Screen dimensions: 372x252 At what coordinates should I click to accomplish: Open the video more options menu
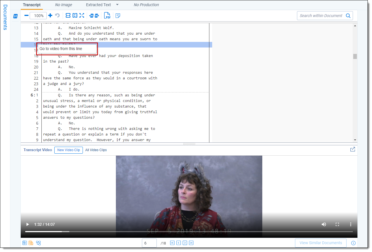350,224
